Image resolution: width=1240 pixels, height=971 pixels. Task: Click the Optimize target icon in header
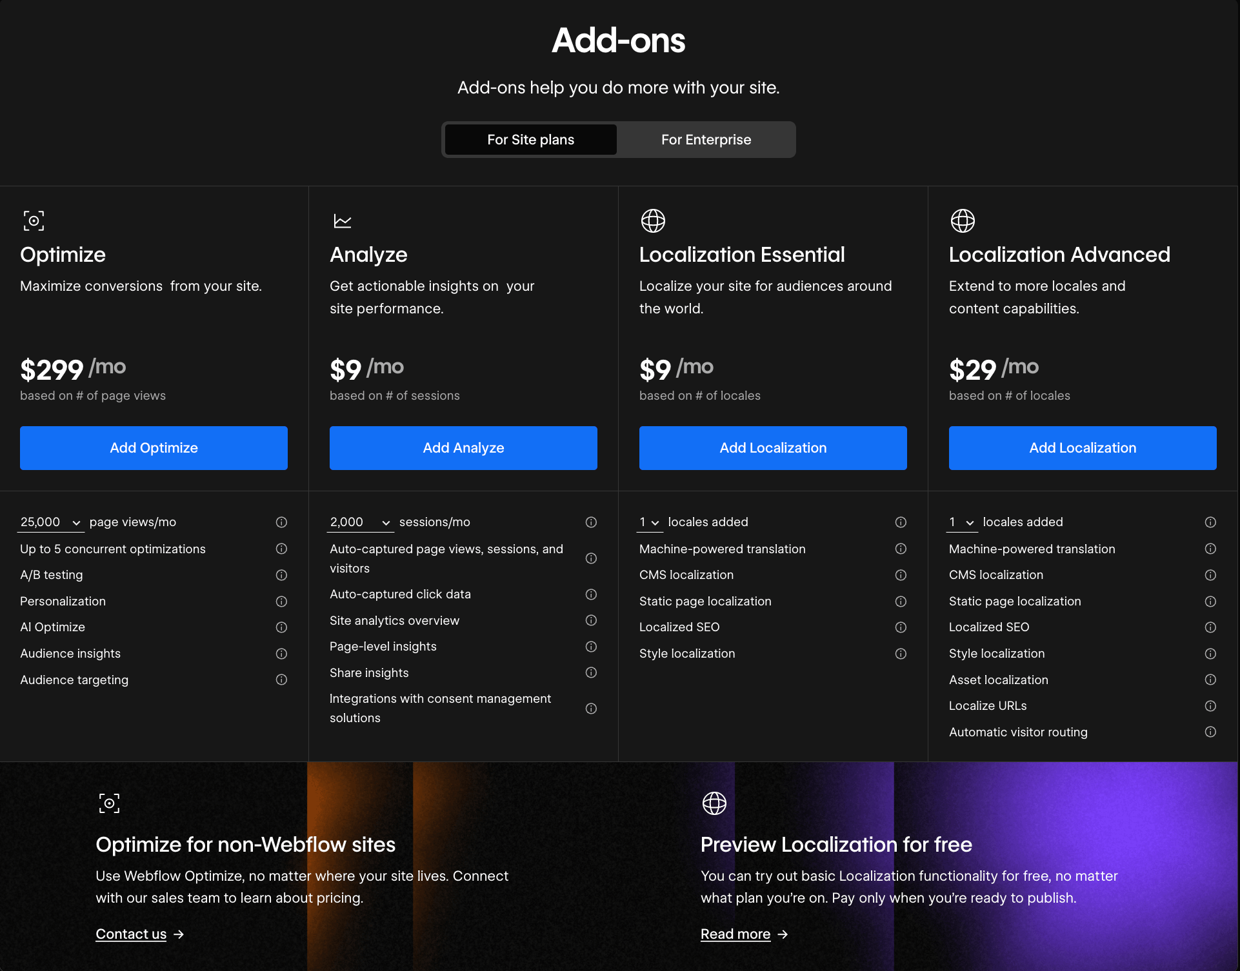pyautogui.click(x=34, y=221)
